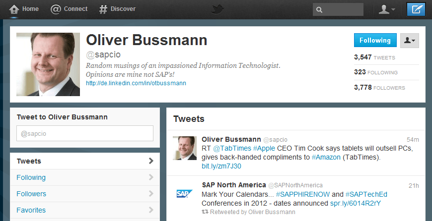Toggle the Following button to unfollow

(375, 41)
